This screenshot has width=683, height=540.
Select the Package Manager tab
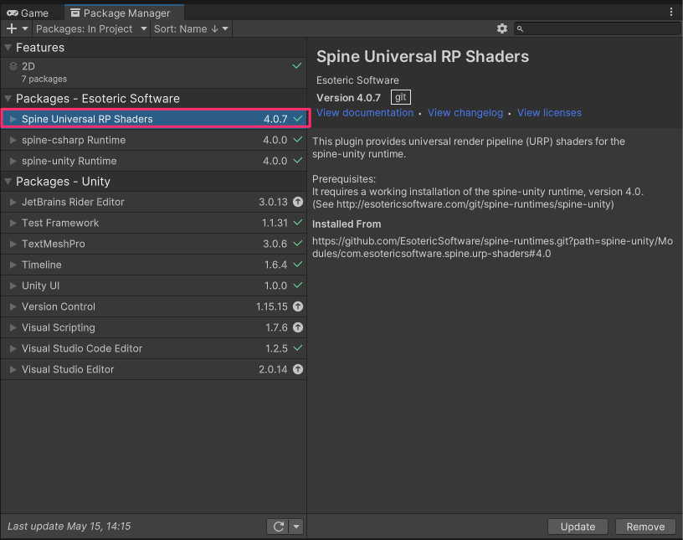click(x=124, y=13)
